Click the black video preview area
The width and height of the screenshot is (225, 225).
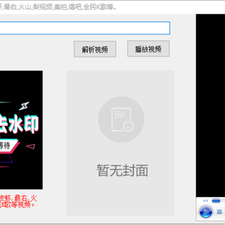pyautogui.click(x=211, y=106)
